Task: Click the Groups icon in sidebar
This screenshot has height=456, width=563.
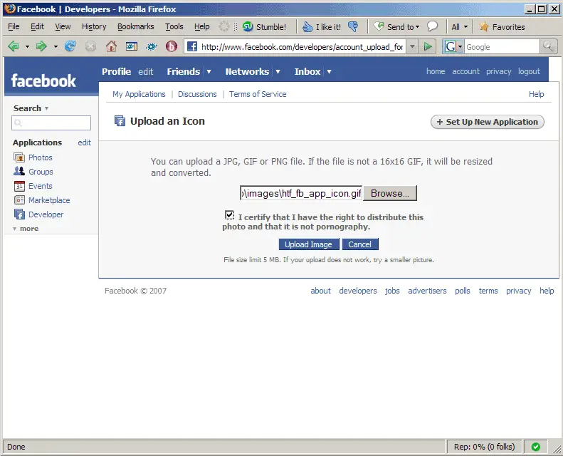Action: 19,172
